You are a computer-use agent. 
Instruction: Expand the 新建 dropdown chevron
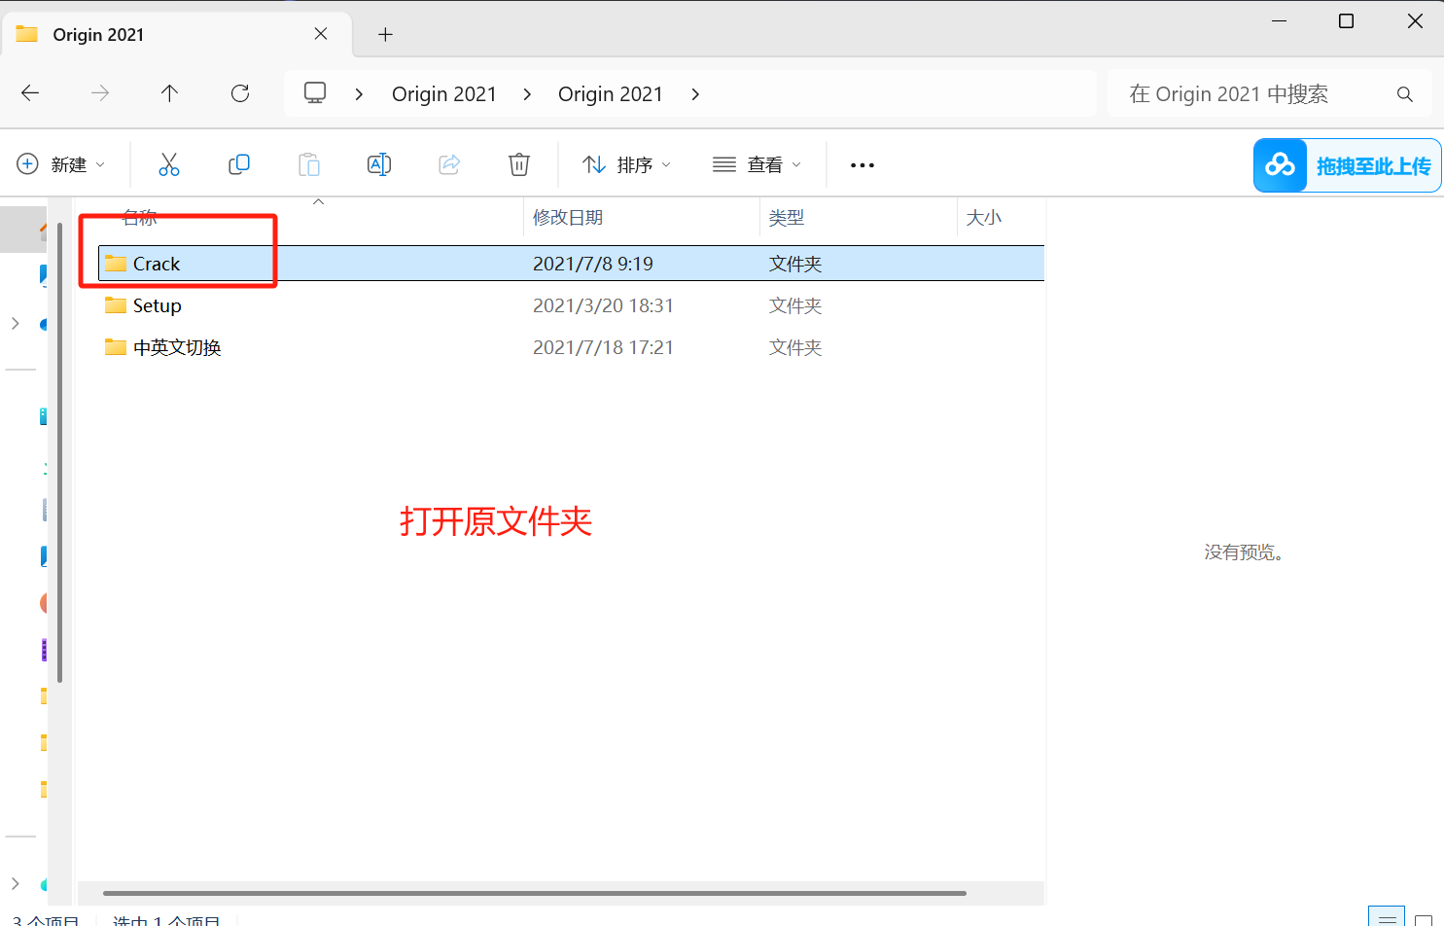(x=100, y=164)
